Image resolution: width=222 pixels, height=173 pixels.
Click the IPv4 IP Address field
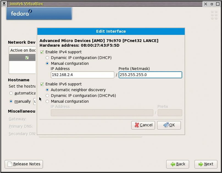click(82, 75)
